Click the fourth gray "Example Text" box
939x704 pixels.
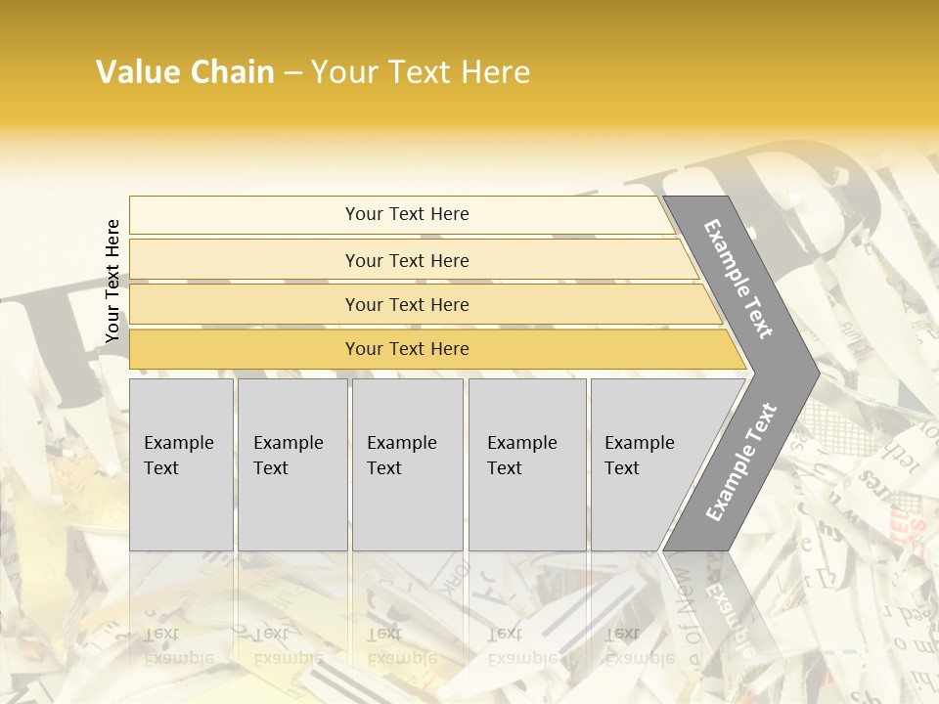pos(526,463)
